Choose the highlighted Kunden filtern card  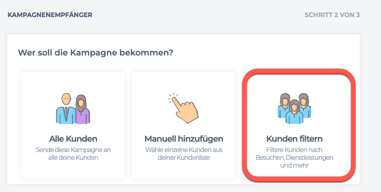tap(299, 125)
